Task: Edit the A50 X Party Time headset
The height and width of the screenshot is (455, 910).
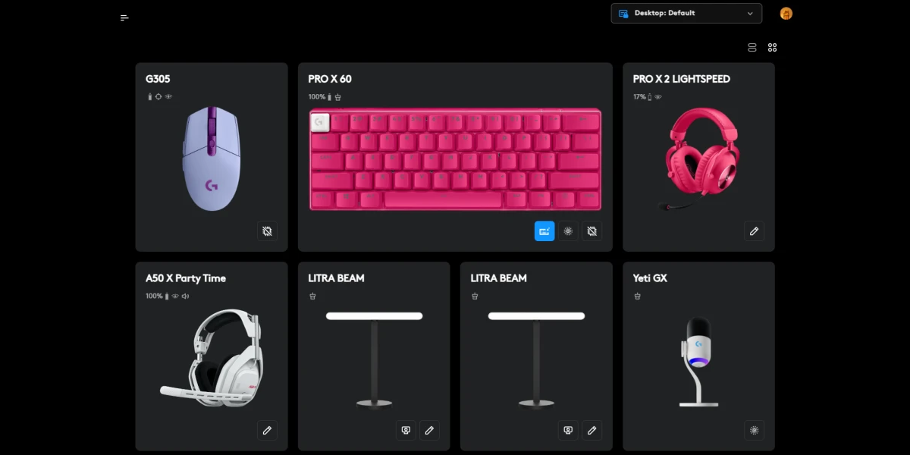Action: pos(267,430)
